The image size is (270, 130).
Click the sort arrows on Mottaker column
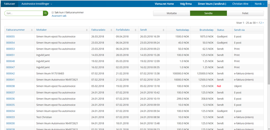[x=87, y=30]
